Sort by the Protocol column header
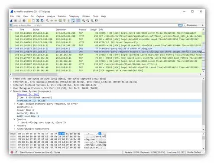Image resolution: width=214 pixels, height=163 pixels. (83, 29)
